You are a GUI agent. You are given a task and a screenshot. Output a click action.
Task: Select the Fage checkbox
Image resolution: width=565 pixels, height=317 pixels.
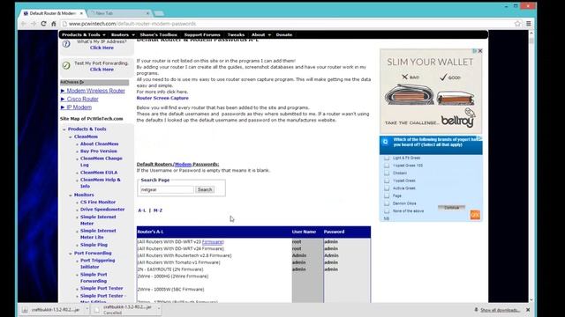tap(387, 195)
